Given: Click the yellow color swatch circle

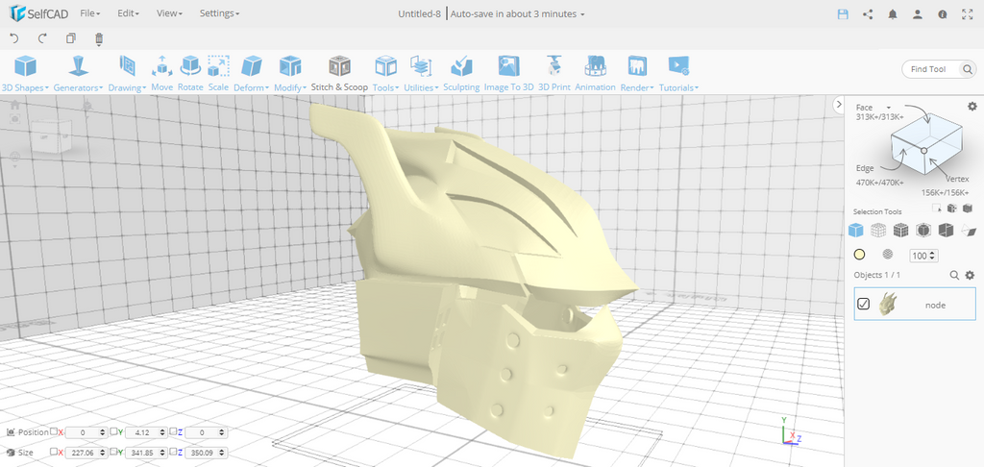Looking at the screenshot, I should (860, 256).
